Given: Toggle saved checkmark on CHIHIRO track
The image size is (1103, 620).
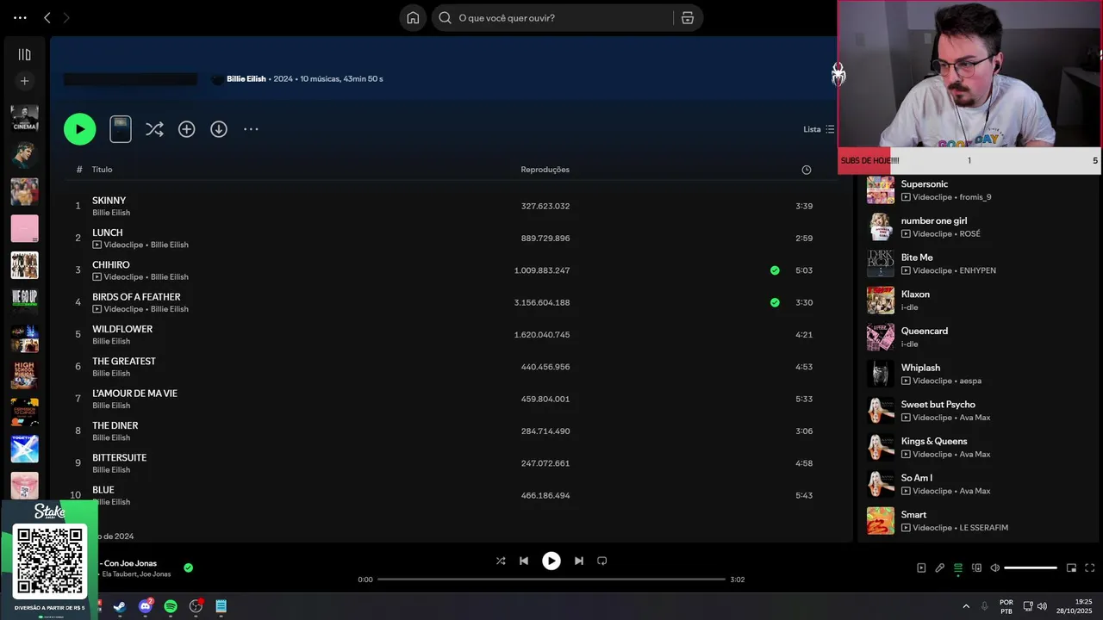Looking at the screenshot, I should pos(775,270).
